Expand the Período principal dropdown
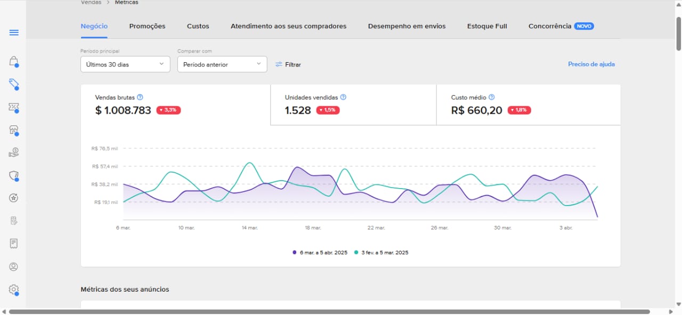682x315 pixels. coord(125,64)
